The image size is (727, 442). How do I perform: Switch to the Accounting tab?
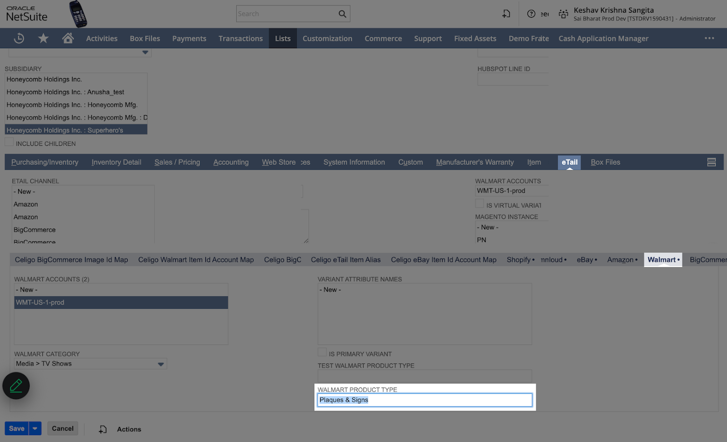click(x=231, y=162)
